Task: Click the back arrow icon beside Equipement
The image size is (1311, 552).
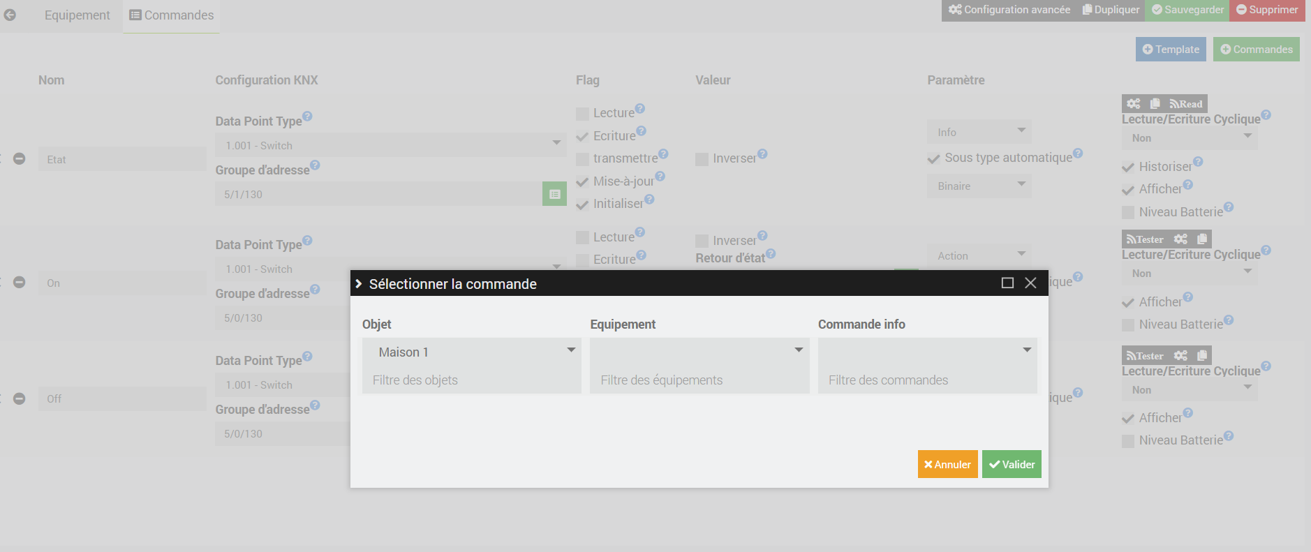Action: tap(10, 15)
